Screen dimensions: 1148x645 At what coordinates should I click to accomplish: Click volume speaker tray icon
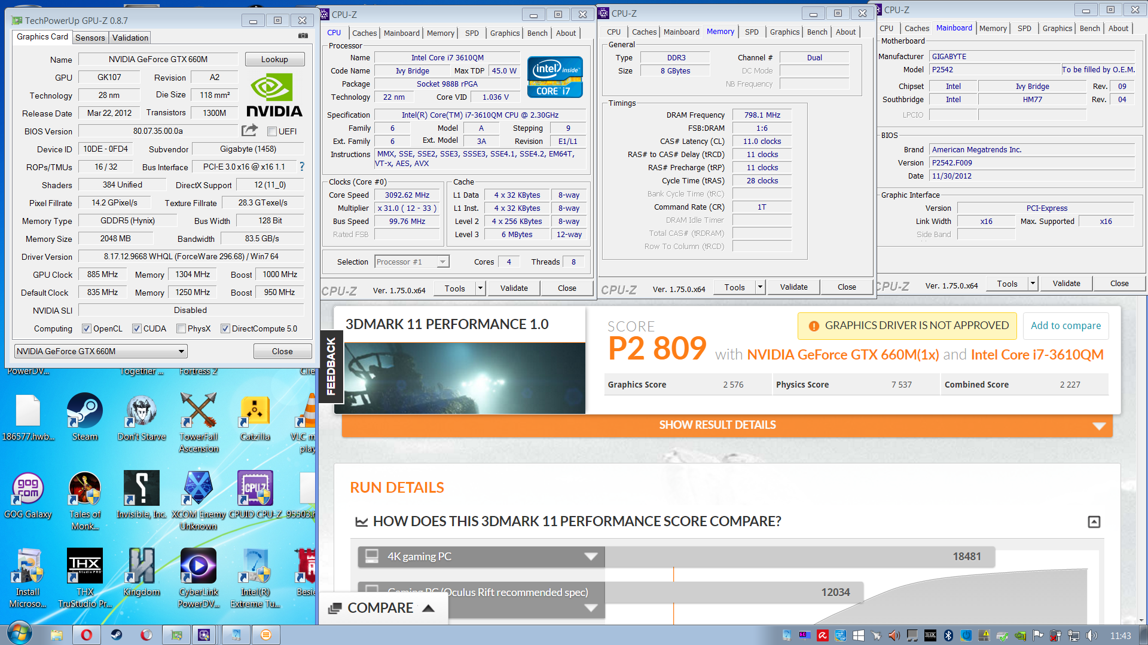coord(1092,635)
